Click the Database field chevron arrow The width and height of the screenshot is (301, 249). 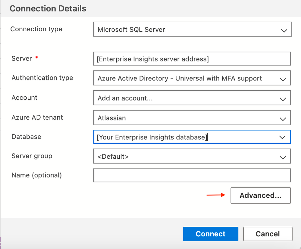(282, 137)
